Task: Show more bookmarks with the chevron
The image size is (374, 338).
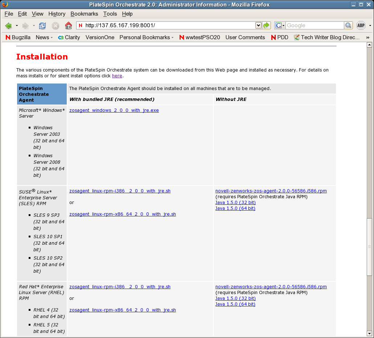Action: pos(368,37)
